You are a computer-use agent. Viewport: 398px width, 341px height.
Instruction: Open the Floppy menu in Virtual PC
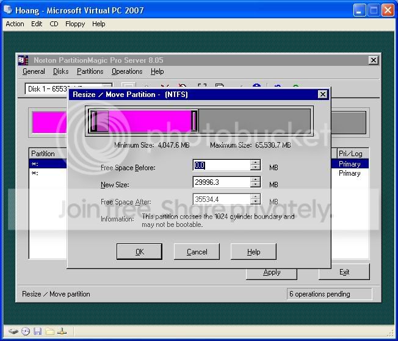pyautogui.click(x=75, y=24)
